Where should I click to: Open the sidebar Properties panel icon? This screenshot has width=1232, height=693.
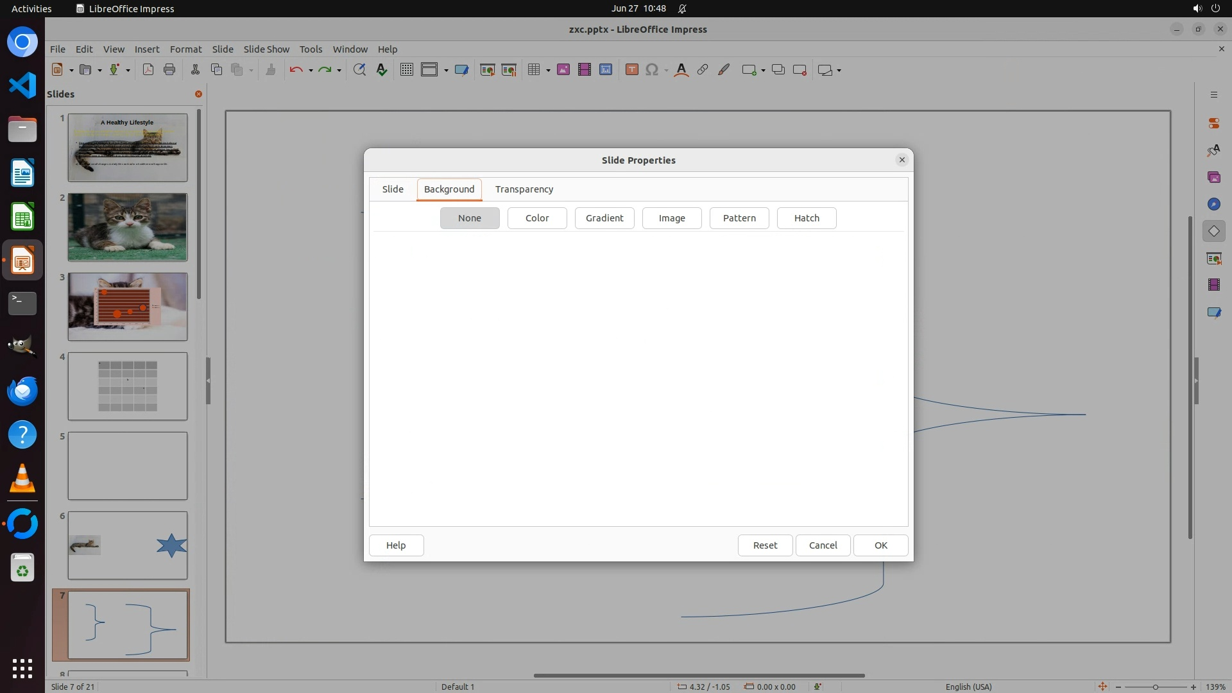coord(1213,123)
